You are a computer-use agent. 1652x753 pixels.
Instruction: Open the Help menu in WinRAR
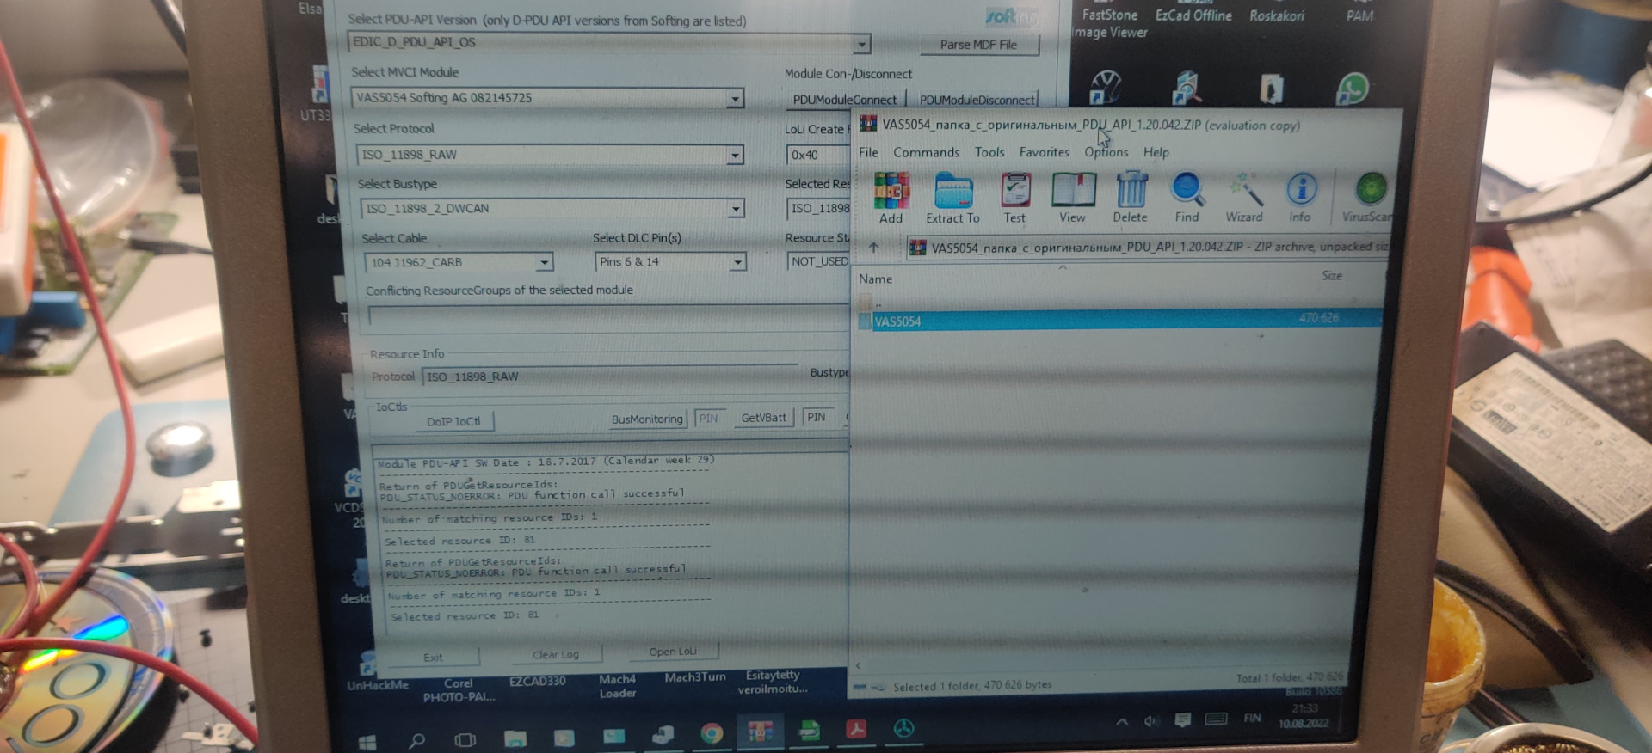click(x=1156, y=152)
